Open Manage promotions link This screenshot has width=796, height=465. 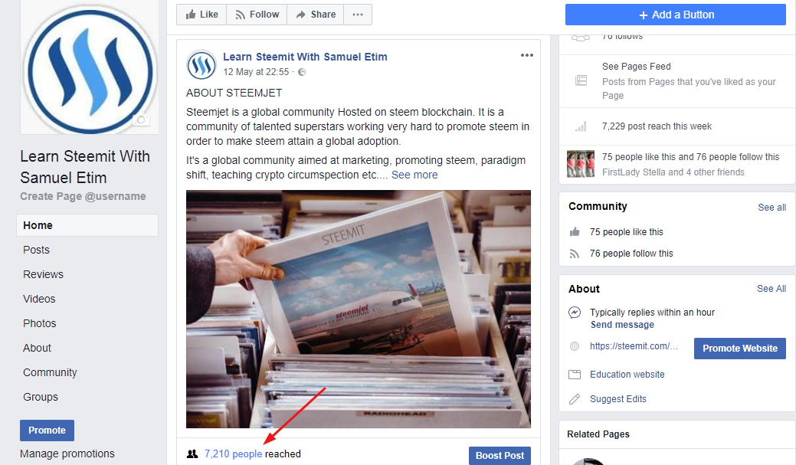tap(67, 454)
